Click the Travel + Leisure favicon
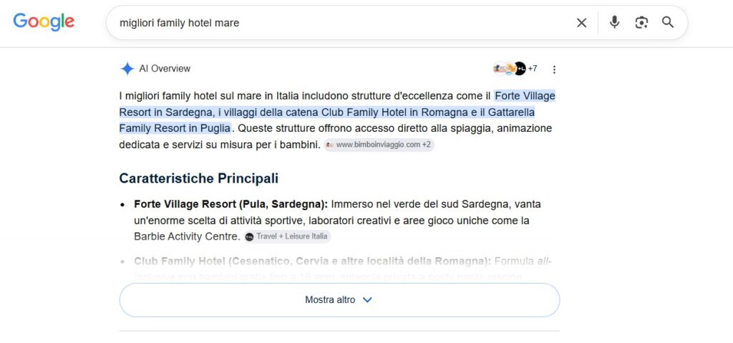 pyautogui.click(x=250, y=237)
